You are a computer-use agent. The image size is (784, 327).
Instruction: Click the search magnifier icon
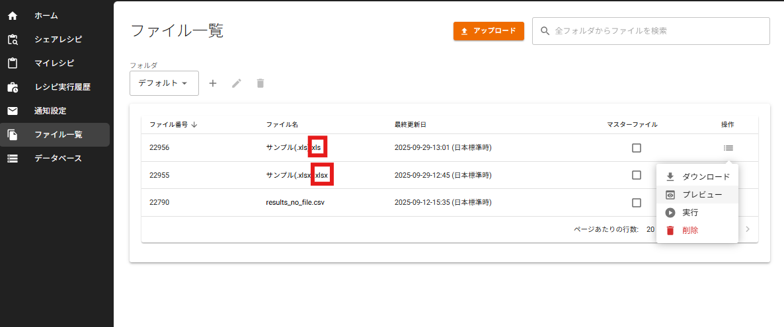pyautogui.click(x=545, y=31)
